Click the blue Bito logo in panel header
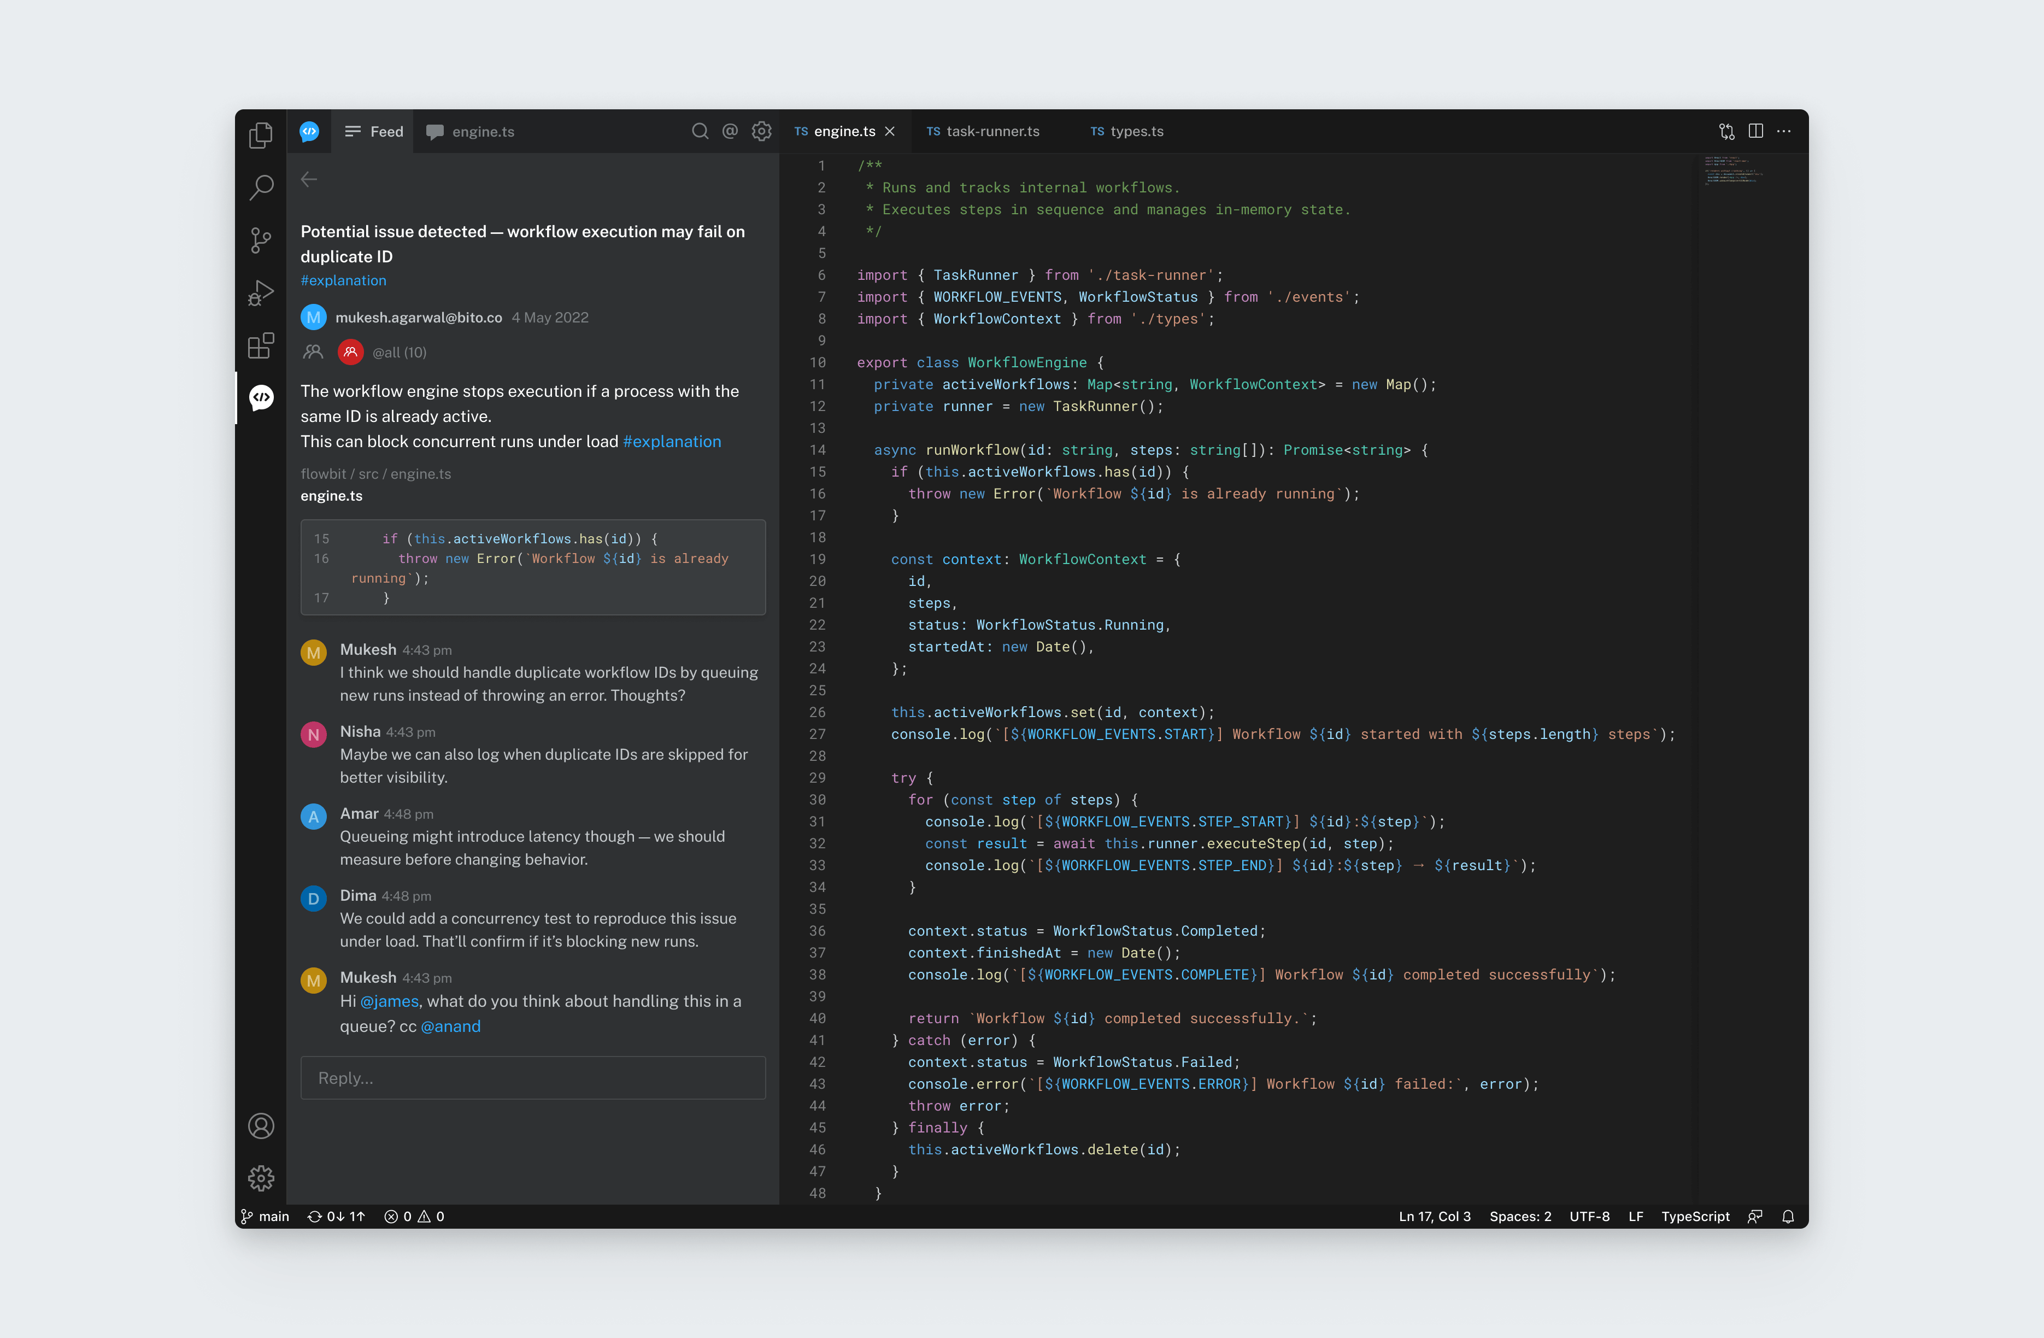This screenshot has width=2044, height=1338. tap(309, 131)
